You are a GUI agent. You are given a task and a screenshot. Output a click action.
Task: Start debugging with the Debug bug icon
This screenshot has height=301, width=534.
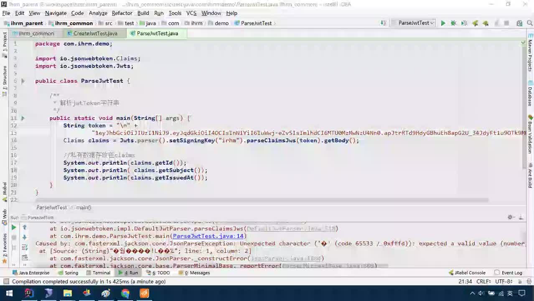453,23
